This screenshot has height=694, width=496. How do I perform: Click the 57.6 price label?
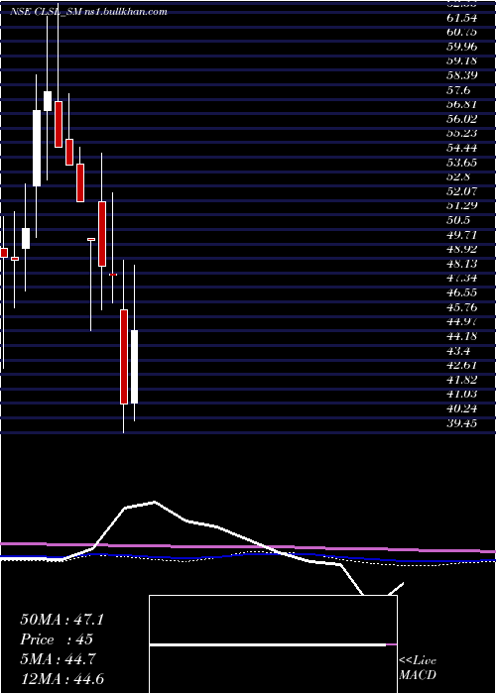tap(458, 90)
